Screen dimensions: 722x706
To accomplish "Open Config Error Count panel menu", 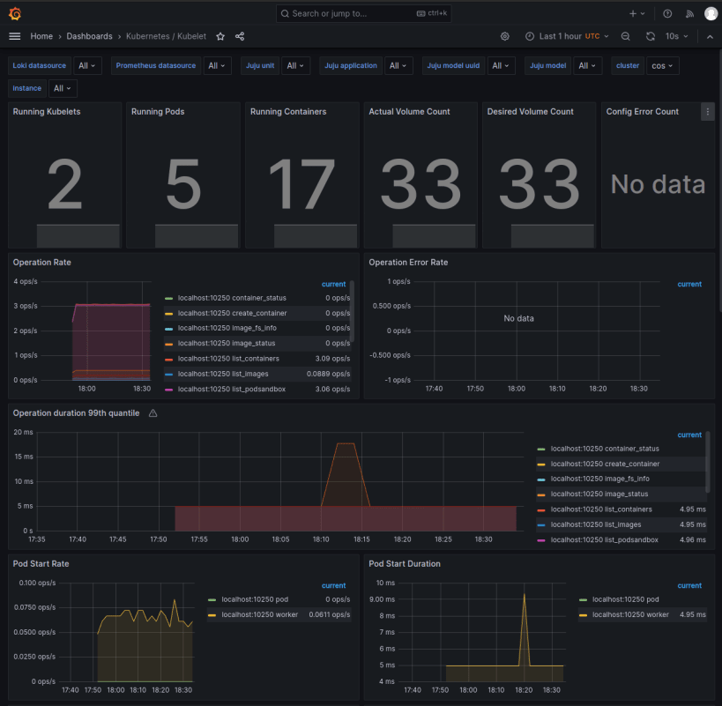I will coord(708,112).
